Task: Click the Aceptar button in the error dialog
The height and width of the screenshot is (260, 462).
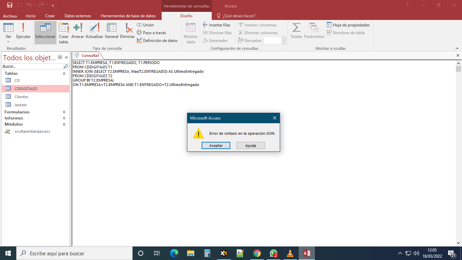Action: pyautogui.click(x=216, y=146)
